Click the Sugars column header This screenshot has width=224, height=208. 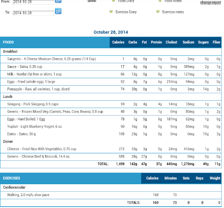[203, 42]
